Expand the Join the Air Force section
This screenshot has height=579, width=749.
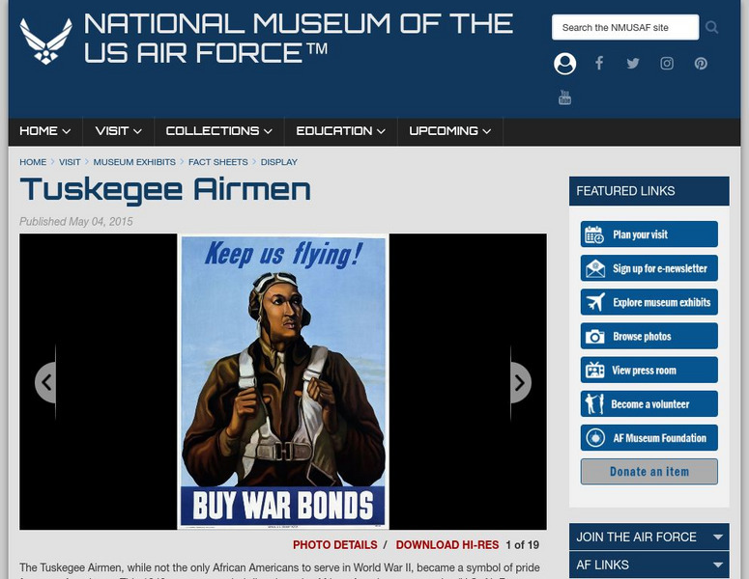648,538
